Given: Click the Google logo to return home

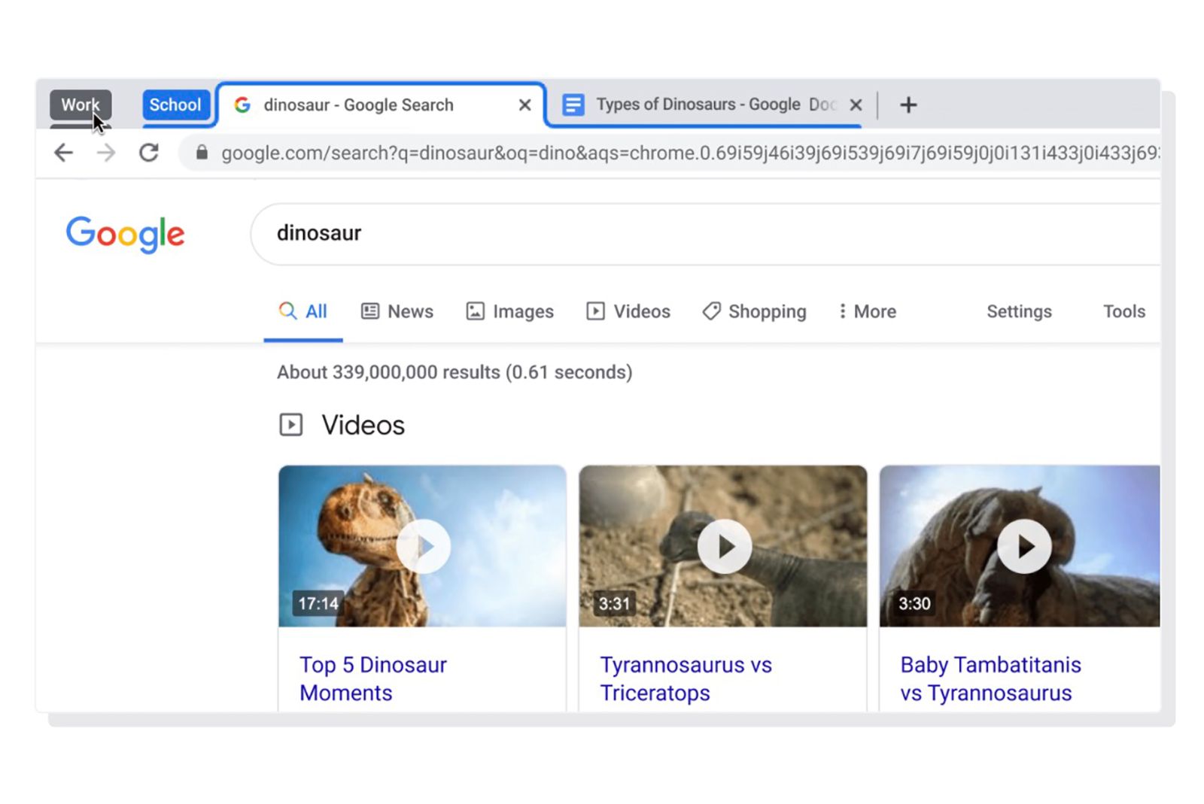Looking at the screenshot, I should click(125, 234).
